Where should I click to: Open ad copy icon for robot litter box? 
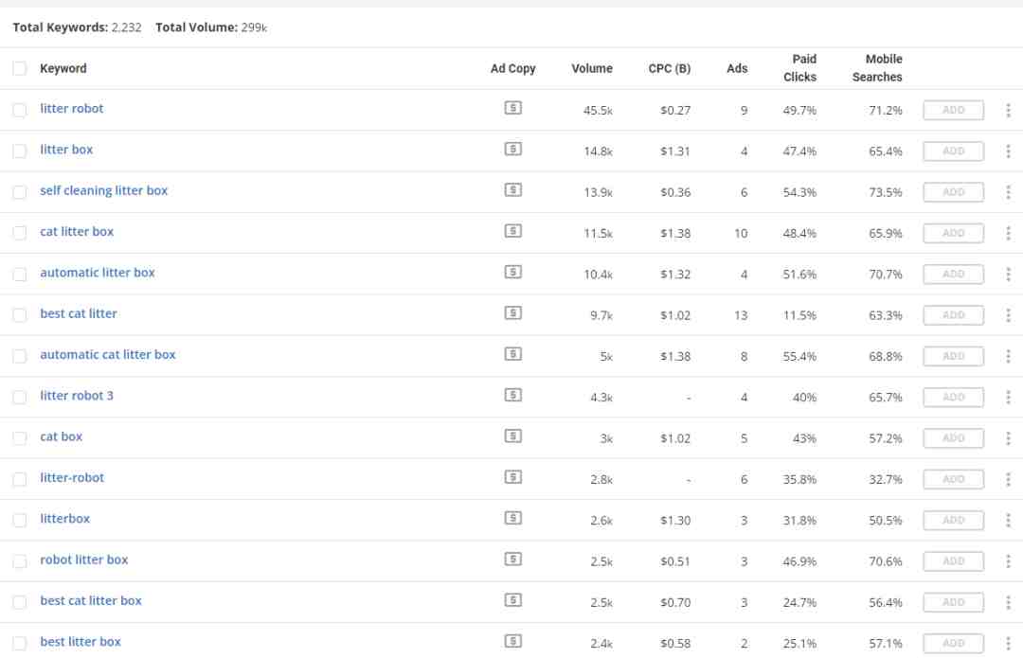coord(512,559)
